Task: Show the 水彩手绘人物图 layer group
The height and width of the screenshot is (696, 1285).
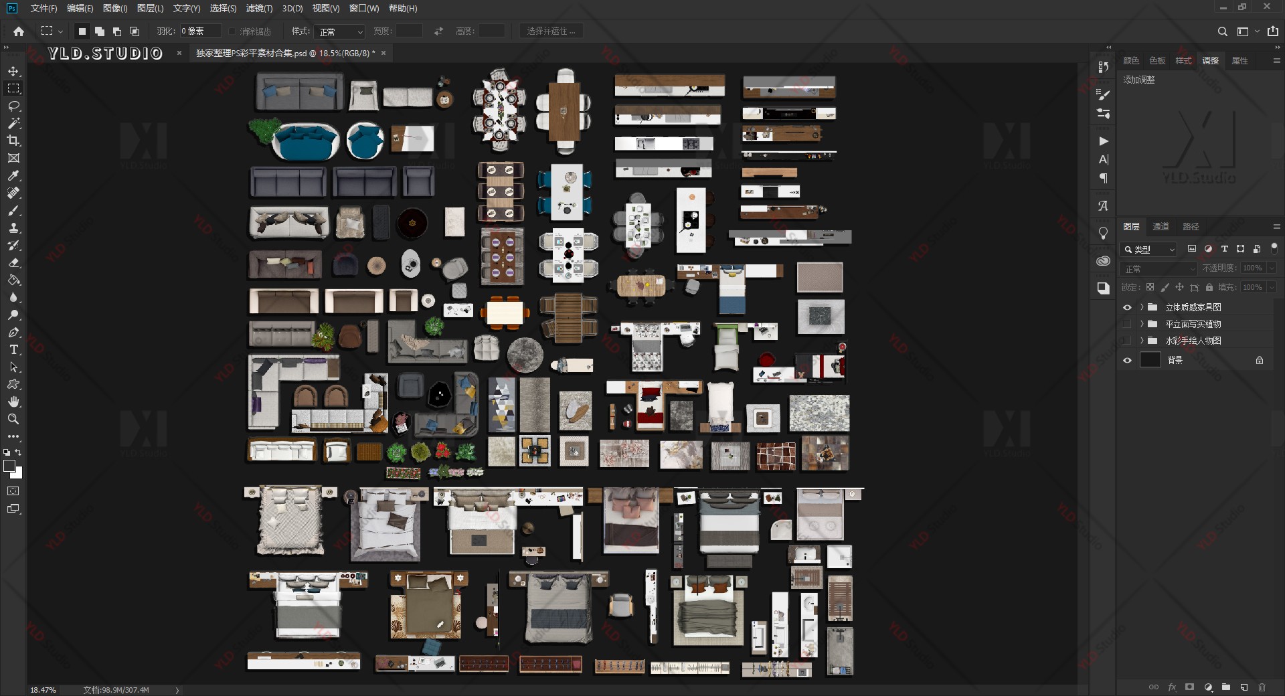Action: click(x=1127, y=341)
